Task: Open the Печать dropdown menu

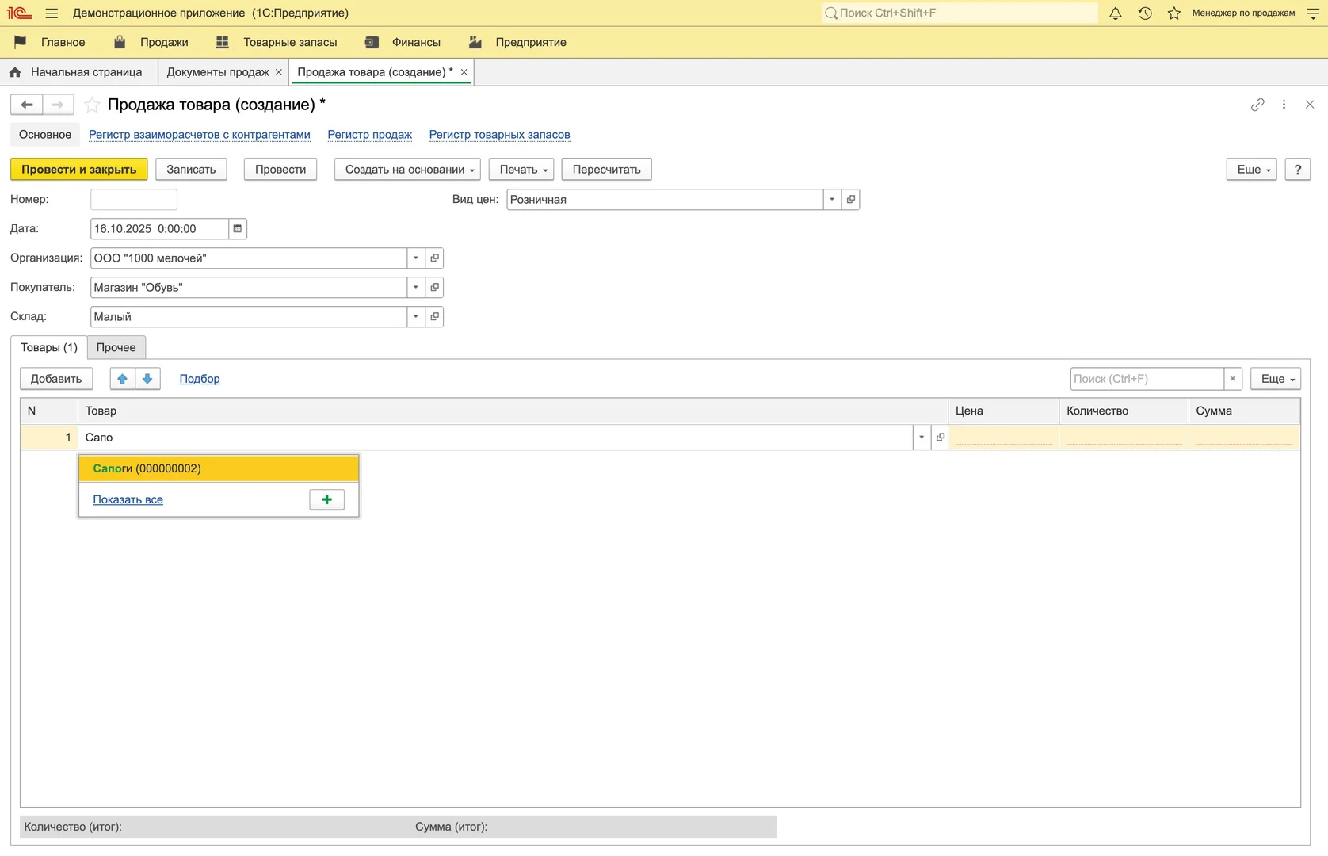Action: click(x=521, y=170)
